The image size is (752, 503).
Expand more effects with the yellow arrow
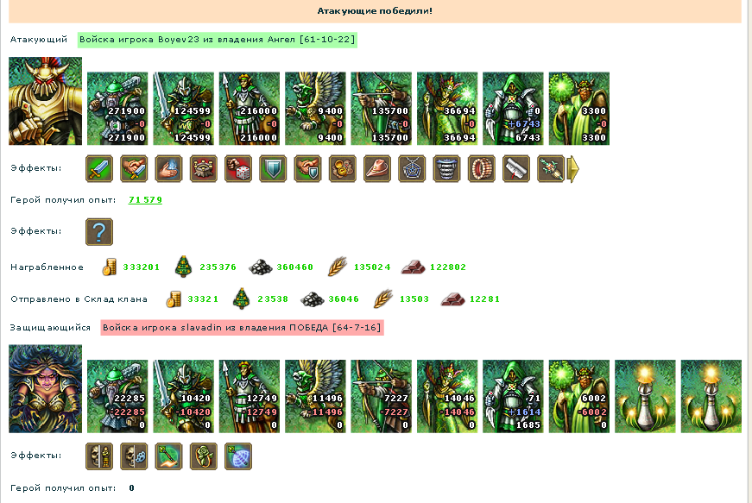[x=573, y=168]
